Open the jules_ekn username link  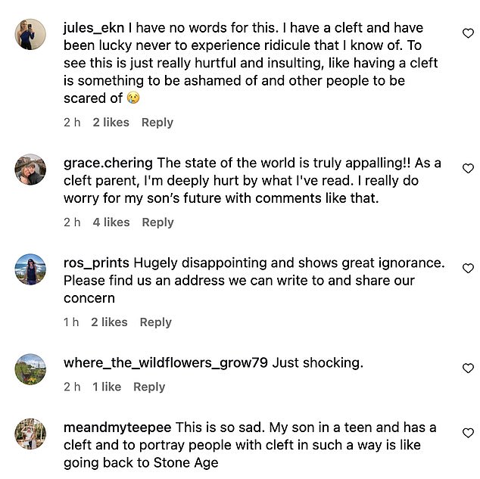pyautogui.click(x=94, y=28)
